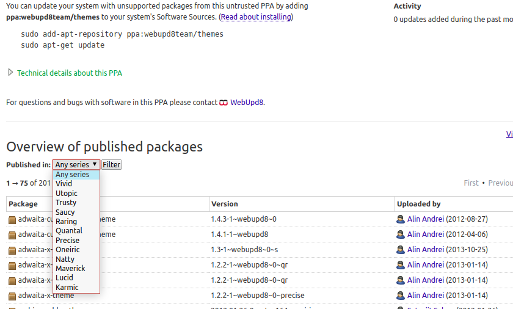Viewport: 513px width, 309px height.
Task: Click package icon beside version 1.3-1~webupd8~0~s
Action: pos(12,250)
